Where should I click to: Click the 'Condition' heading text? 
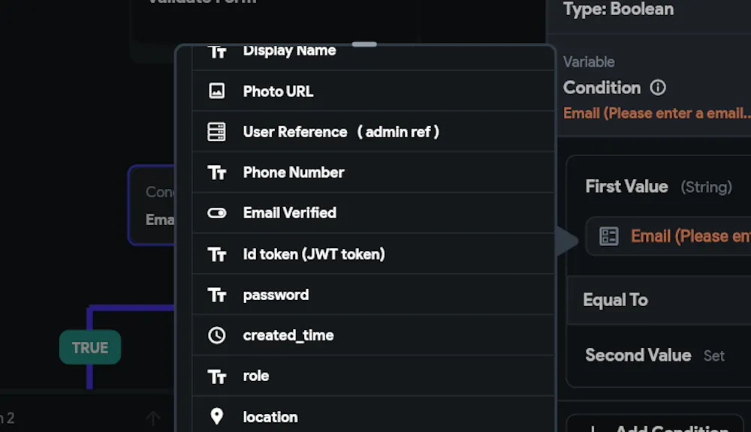pyautogui.click(x=602, y=88)
